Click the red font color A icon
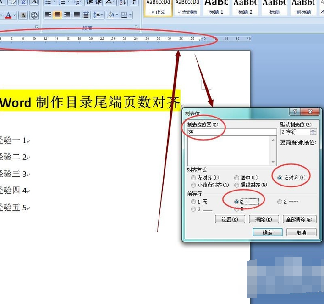 [x=8, y=15]
